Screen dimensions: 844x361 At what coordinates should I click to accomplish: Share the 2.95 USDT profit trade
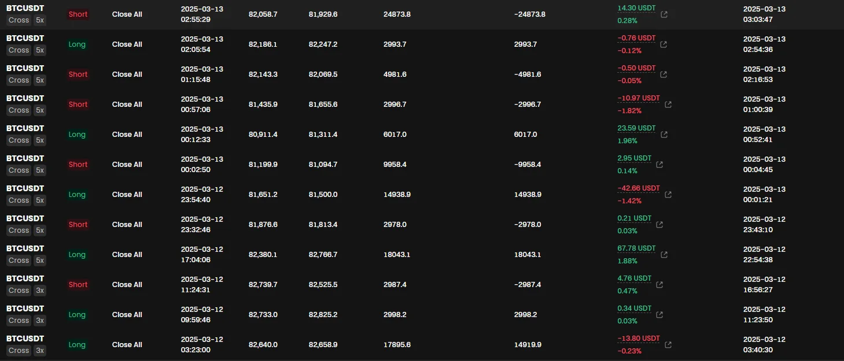660,165
